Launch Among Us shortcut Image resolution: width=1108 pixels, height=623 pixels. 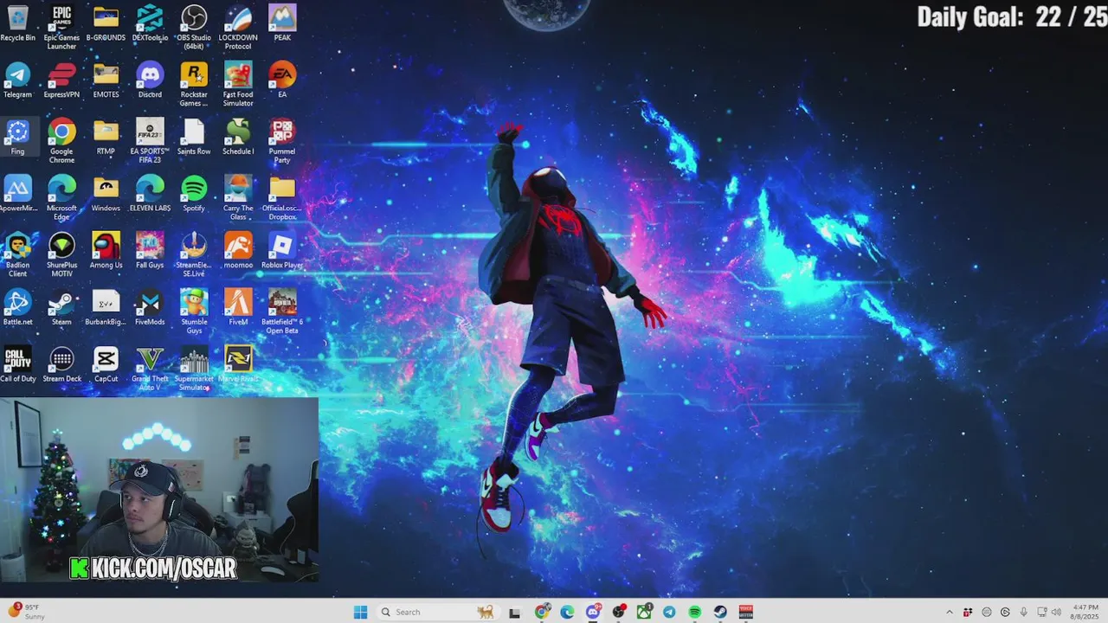(x=106, y=251)
